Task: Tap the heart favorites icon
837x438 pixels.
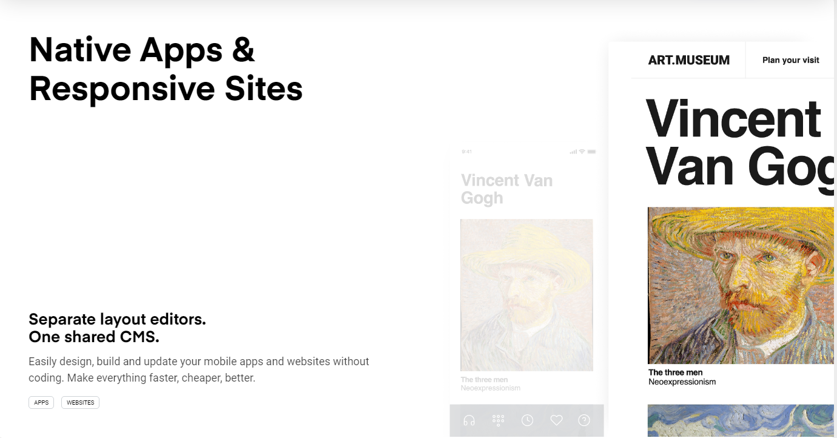Action: click(556, 420)
